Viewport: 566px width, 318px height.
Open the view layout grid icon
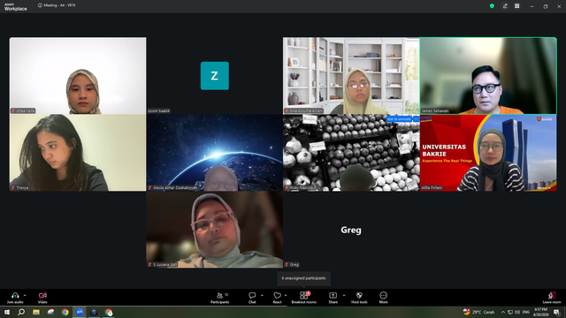[516, 6]
